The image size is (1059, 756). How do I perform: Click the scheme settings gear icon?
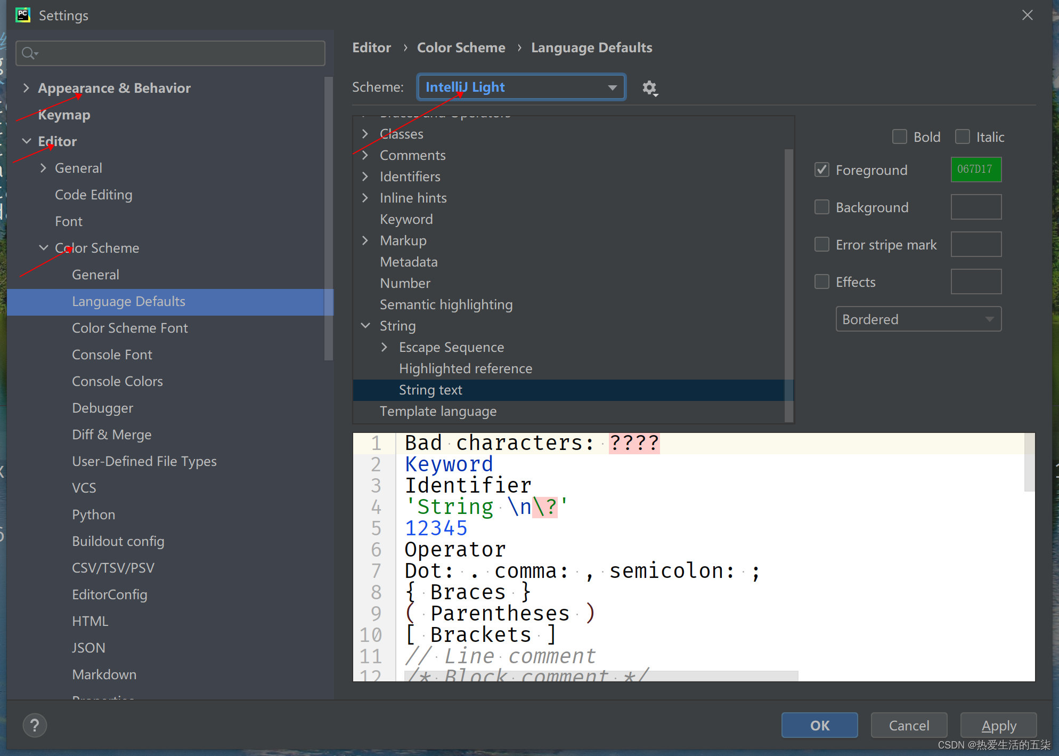tap(649, 88)
